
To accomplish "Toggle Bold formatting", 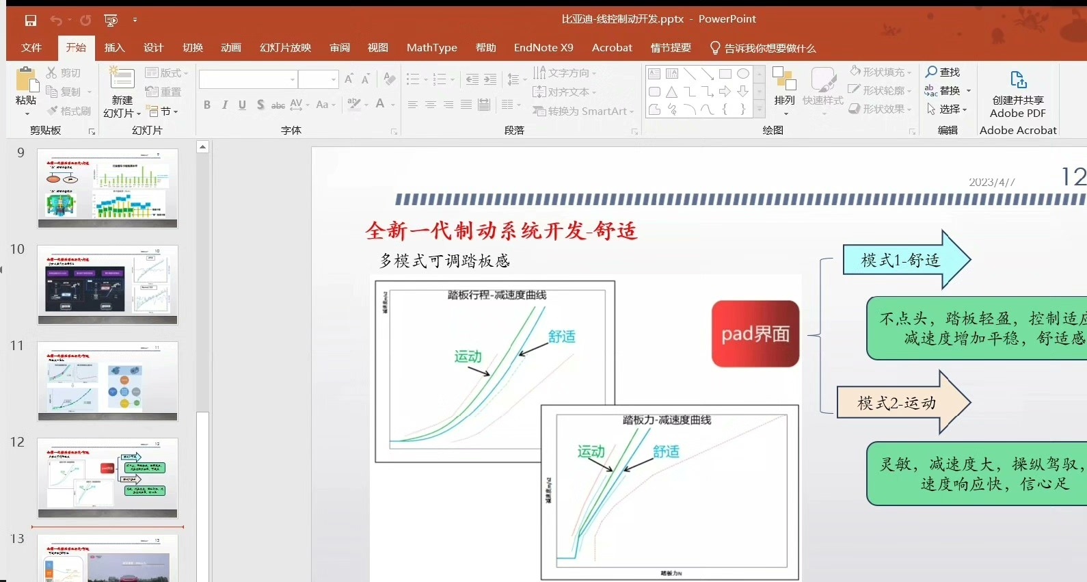I will coord(207,105).
